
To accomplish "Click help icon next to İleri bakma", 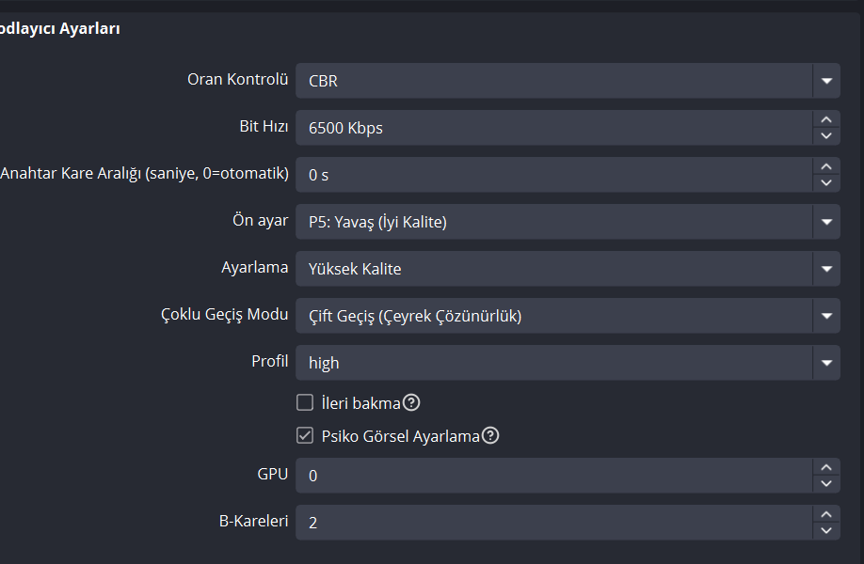I will [x=411, y=403].
